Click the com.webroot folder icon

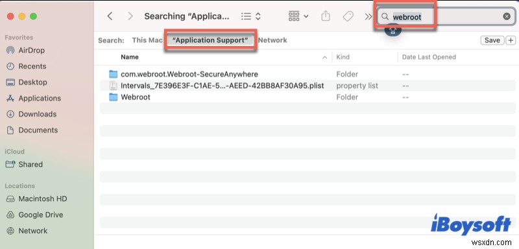click(114, 74)
